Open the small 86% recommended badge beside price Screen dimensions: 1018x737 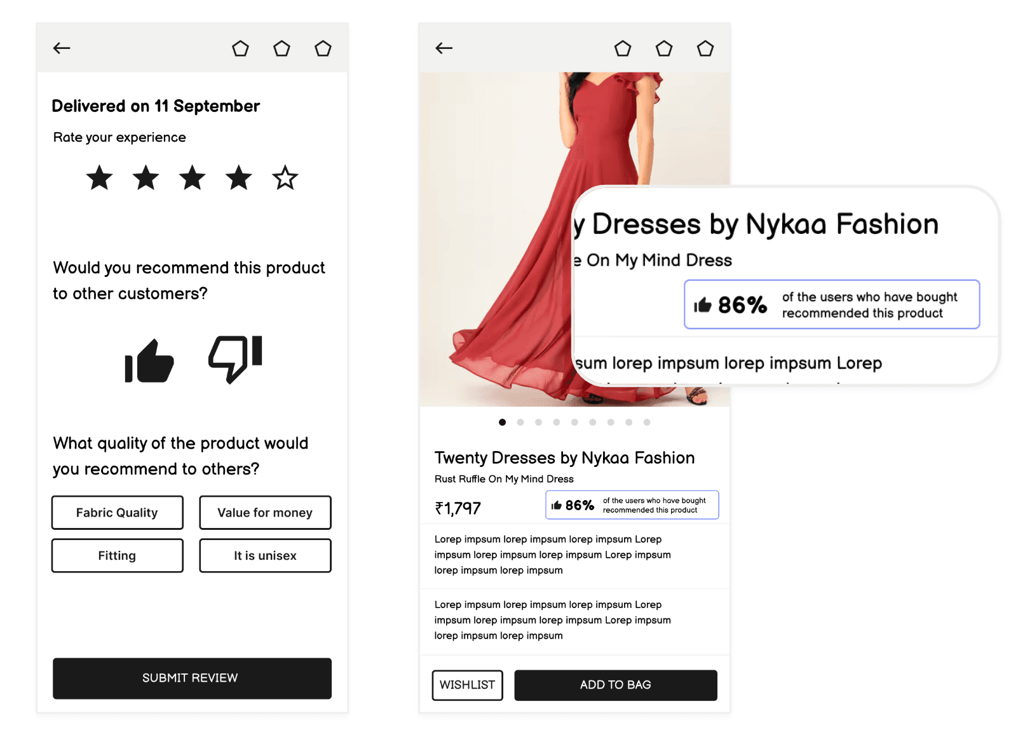click(632, 505)
